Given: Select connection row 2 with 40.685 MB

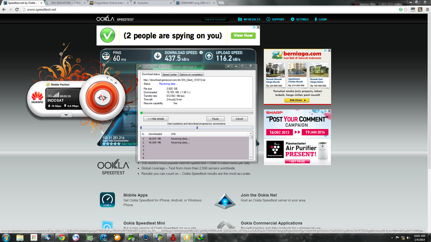Looking at the screenshot, I should (195, 143).
